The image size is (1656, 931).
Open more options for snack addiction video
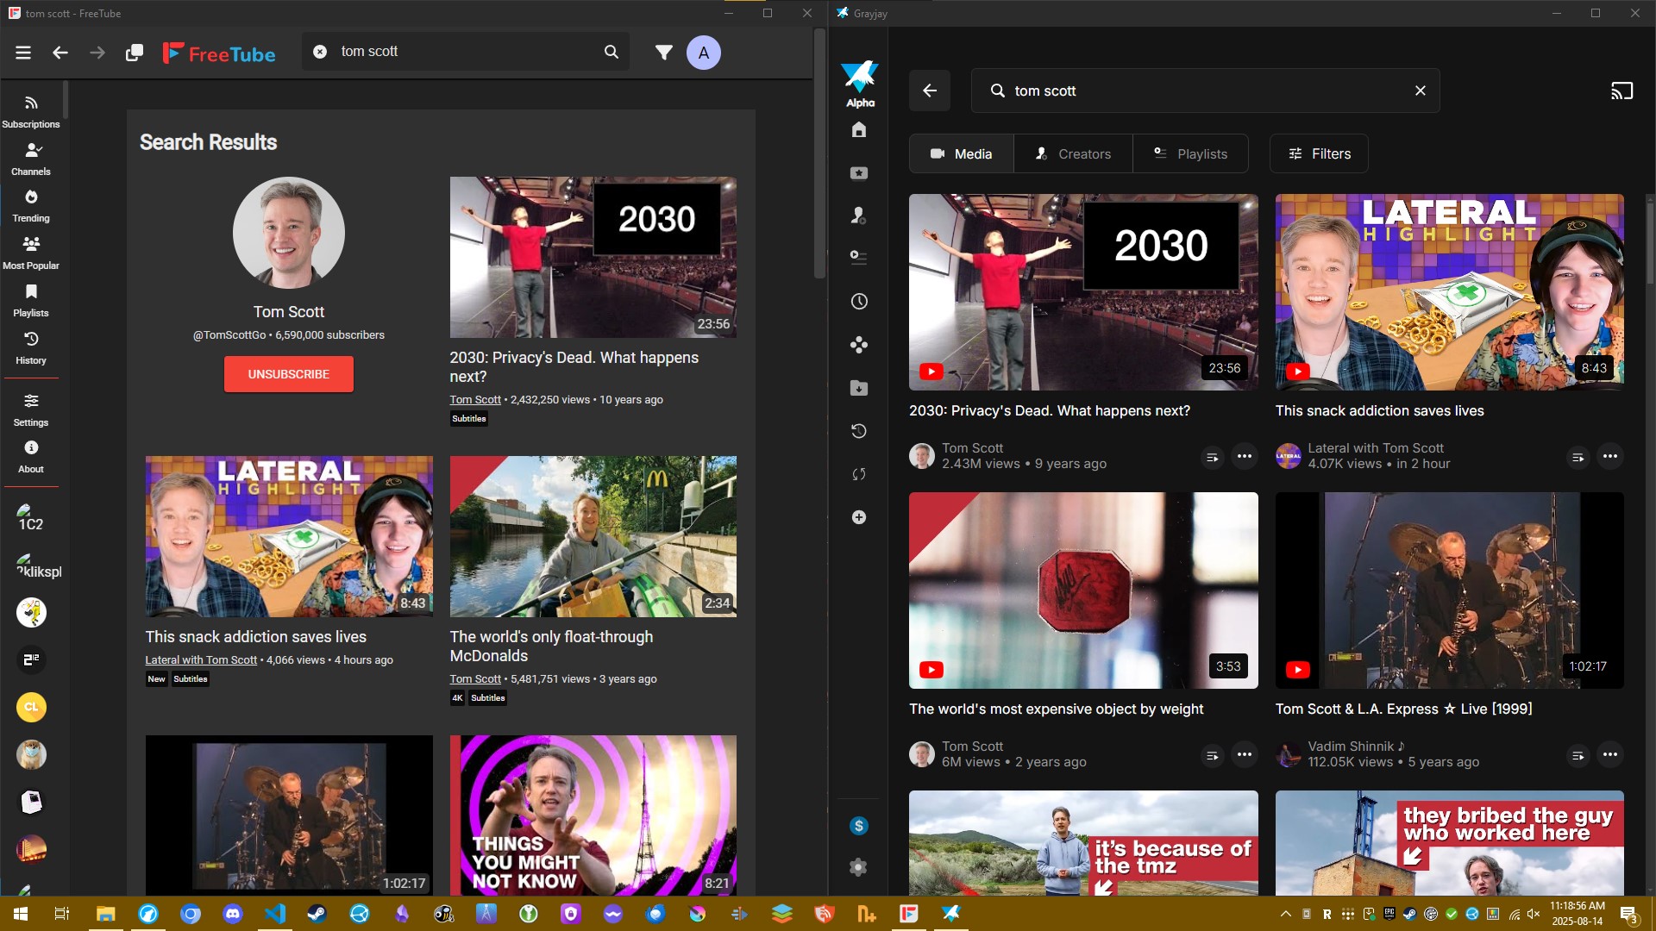point(1610,456)
